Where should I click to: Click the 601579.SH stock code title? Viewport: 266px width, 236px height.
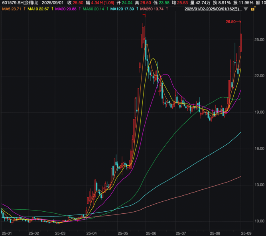coord(19,3)
